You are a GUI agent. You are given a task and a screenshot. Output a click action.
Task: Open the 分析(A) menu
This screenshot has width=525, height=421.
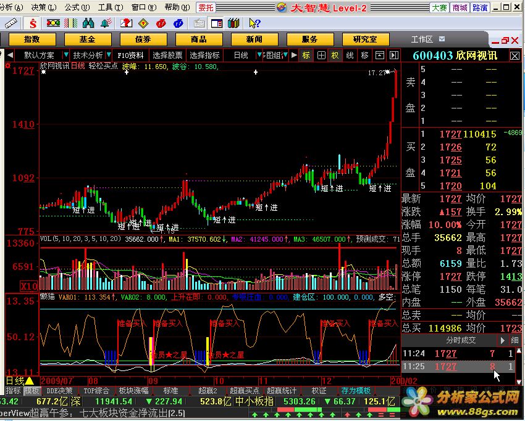[10, 7]
